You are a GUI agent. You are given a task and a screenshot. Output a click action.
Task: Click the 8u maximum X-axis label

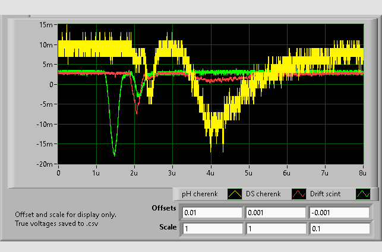(362, 172)
